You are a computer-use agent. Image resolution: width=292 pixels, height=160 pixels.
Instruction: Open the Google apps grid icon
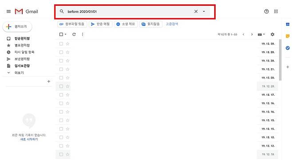[276, 12]
